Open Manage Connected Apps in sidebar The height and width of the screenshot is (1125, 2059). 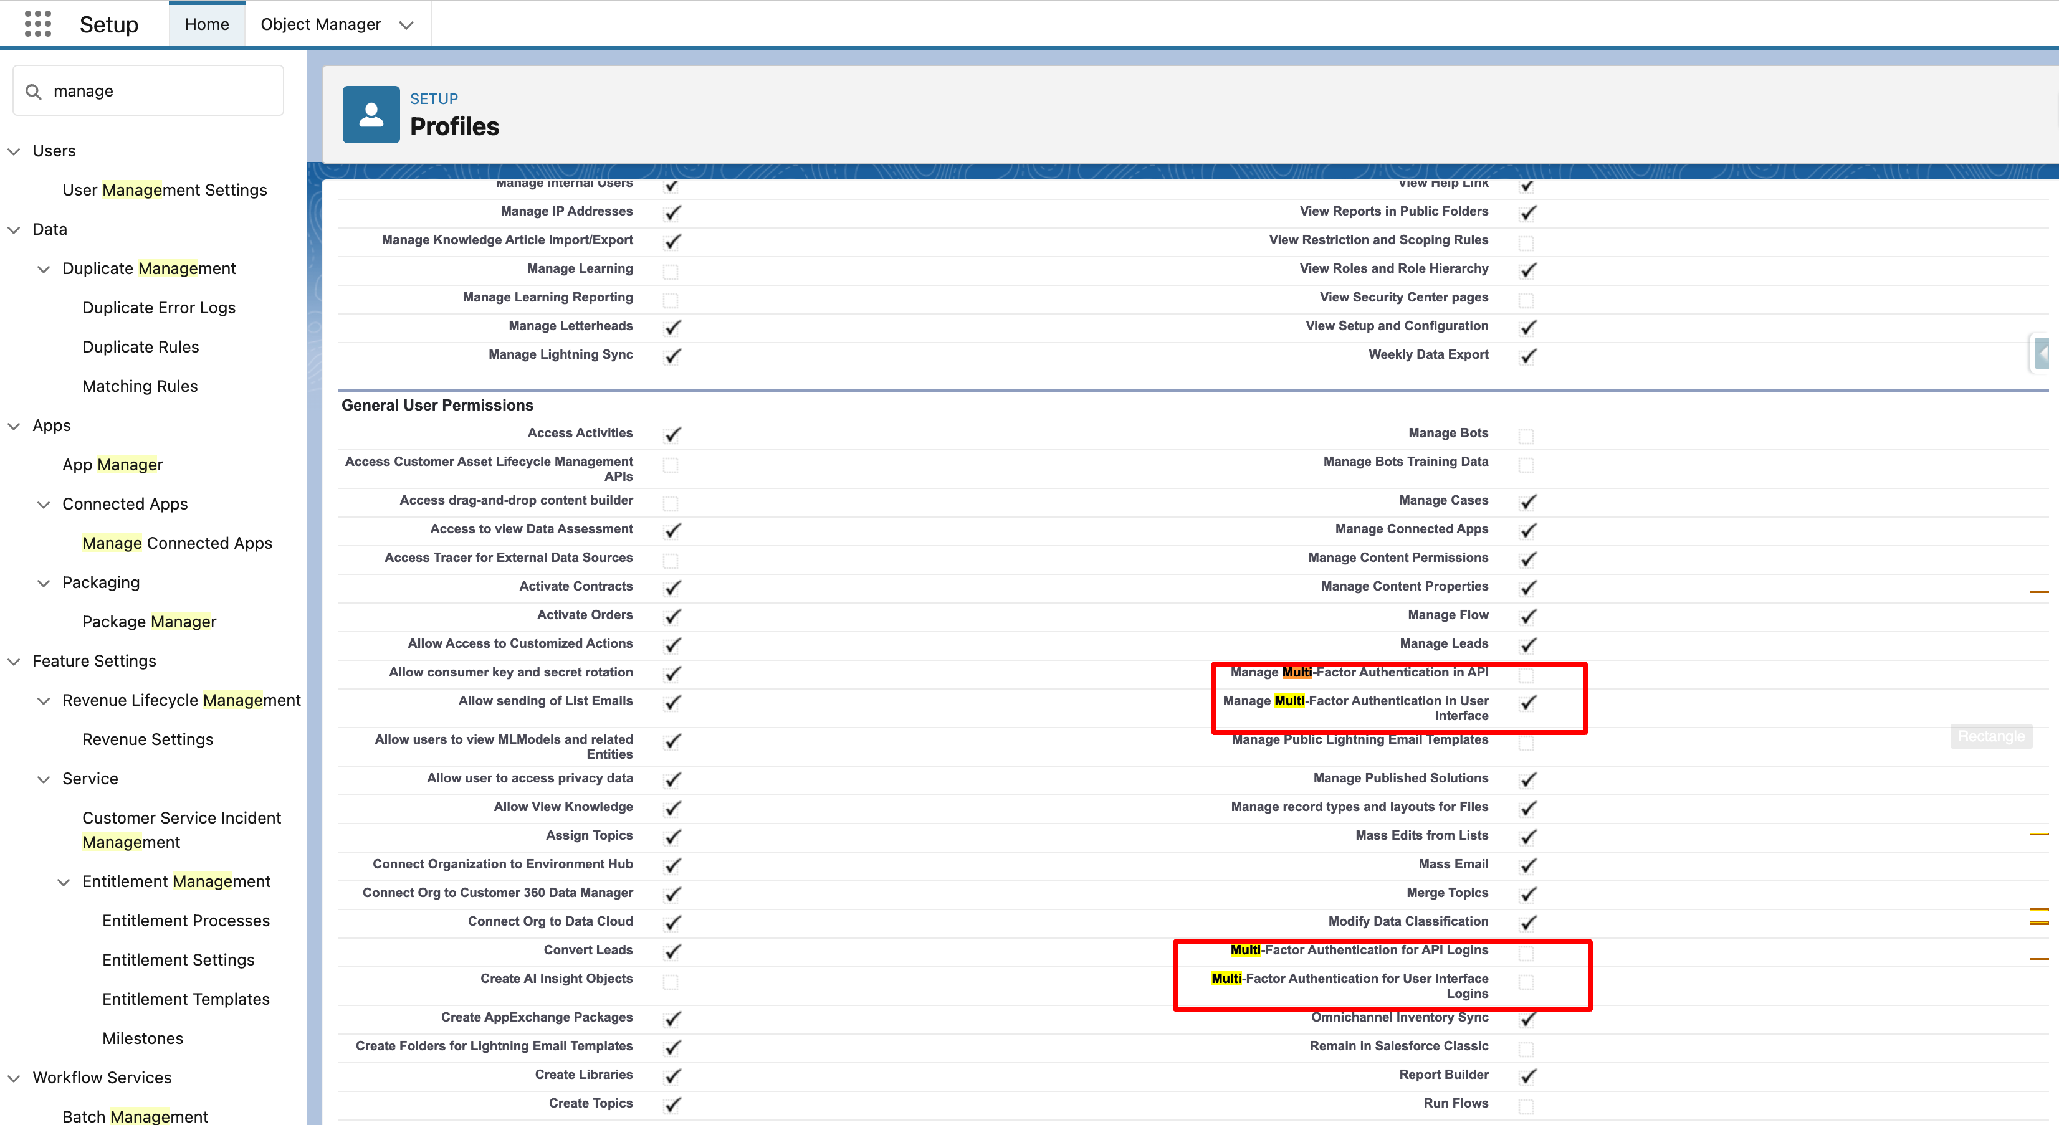tap(176, 543)
